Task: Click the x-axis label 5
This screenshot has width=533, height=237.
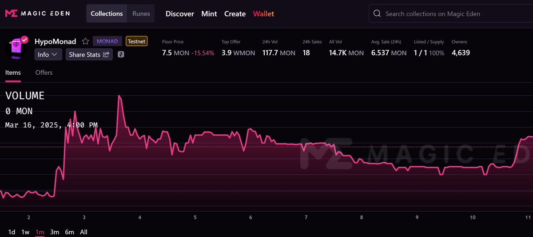Action: pyautogui.click(x=195, y=217)
